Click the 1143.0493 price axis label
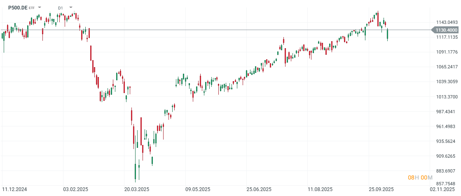The height and width of the screenshot is (196, 461). pyautogui.click(x=447, y=22)
